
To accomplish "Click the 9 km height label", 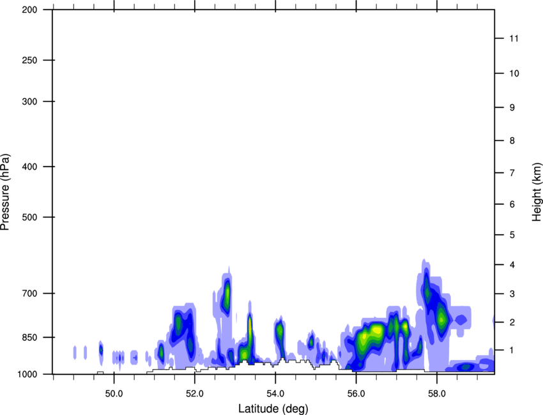I will (512, 108).
